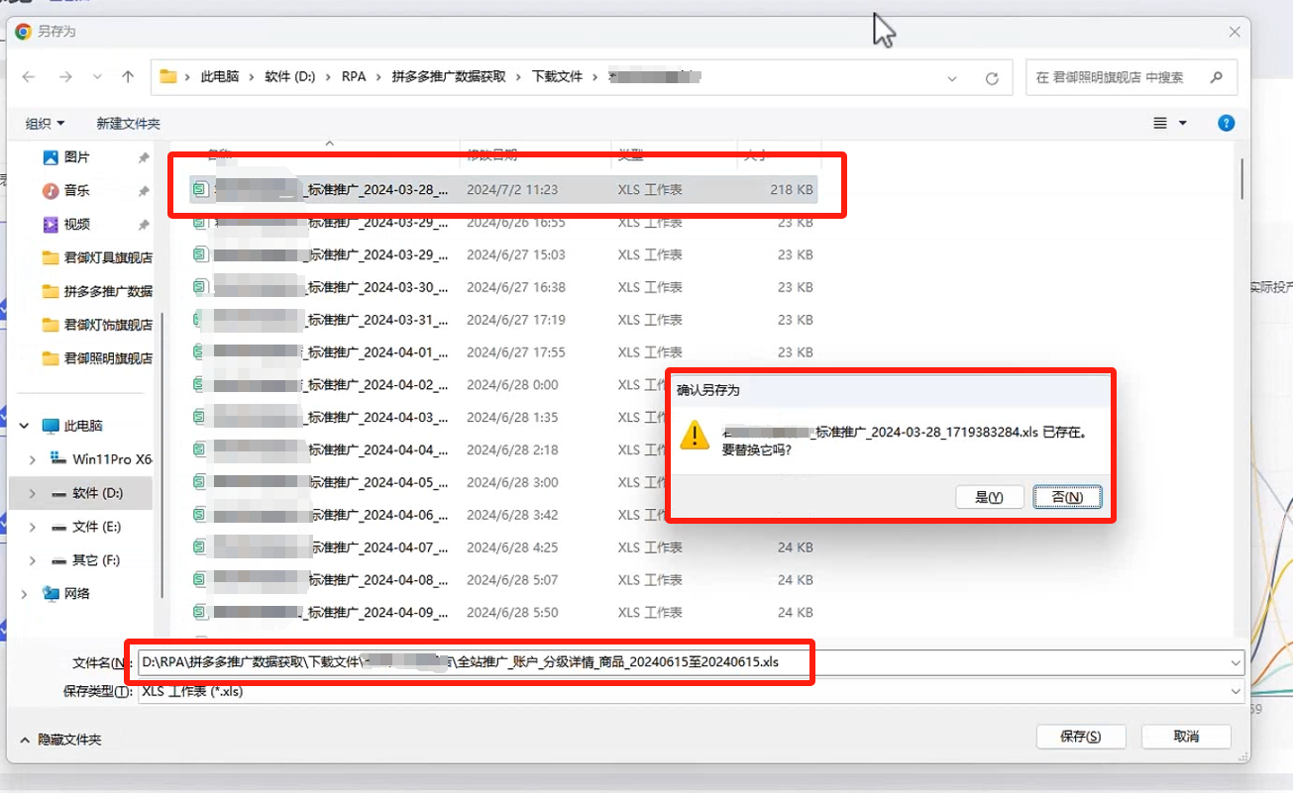Click the 网络 network icon in the sidebar
The image size is (1293, 793).
[x=51, y=593]
